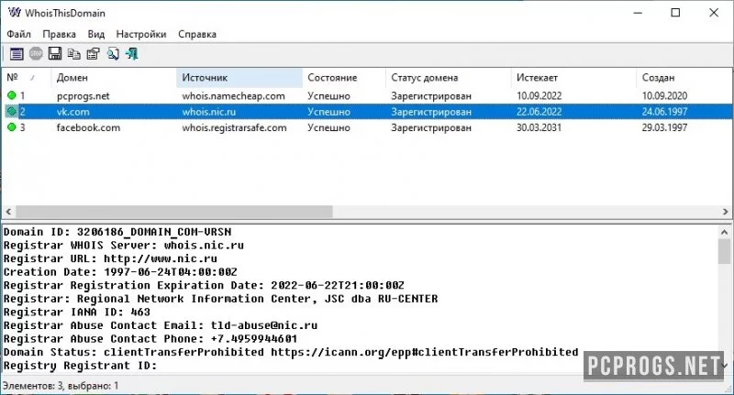Click the grey Stop icon in toolbar
Screen dimensions: 734x395
[36, 54]
